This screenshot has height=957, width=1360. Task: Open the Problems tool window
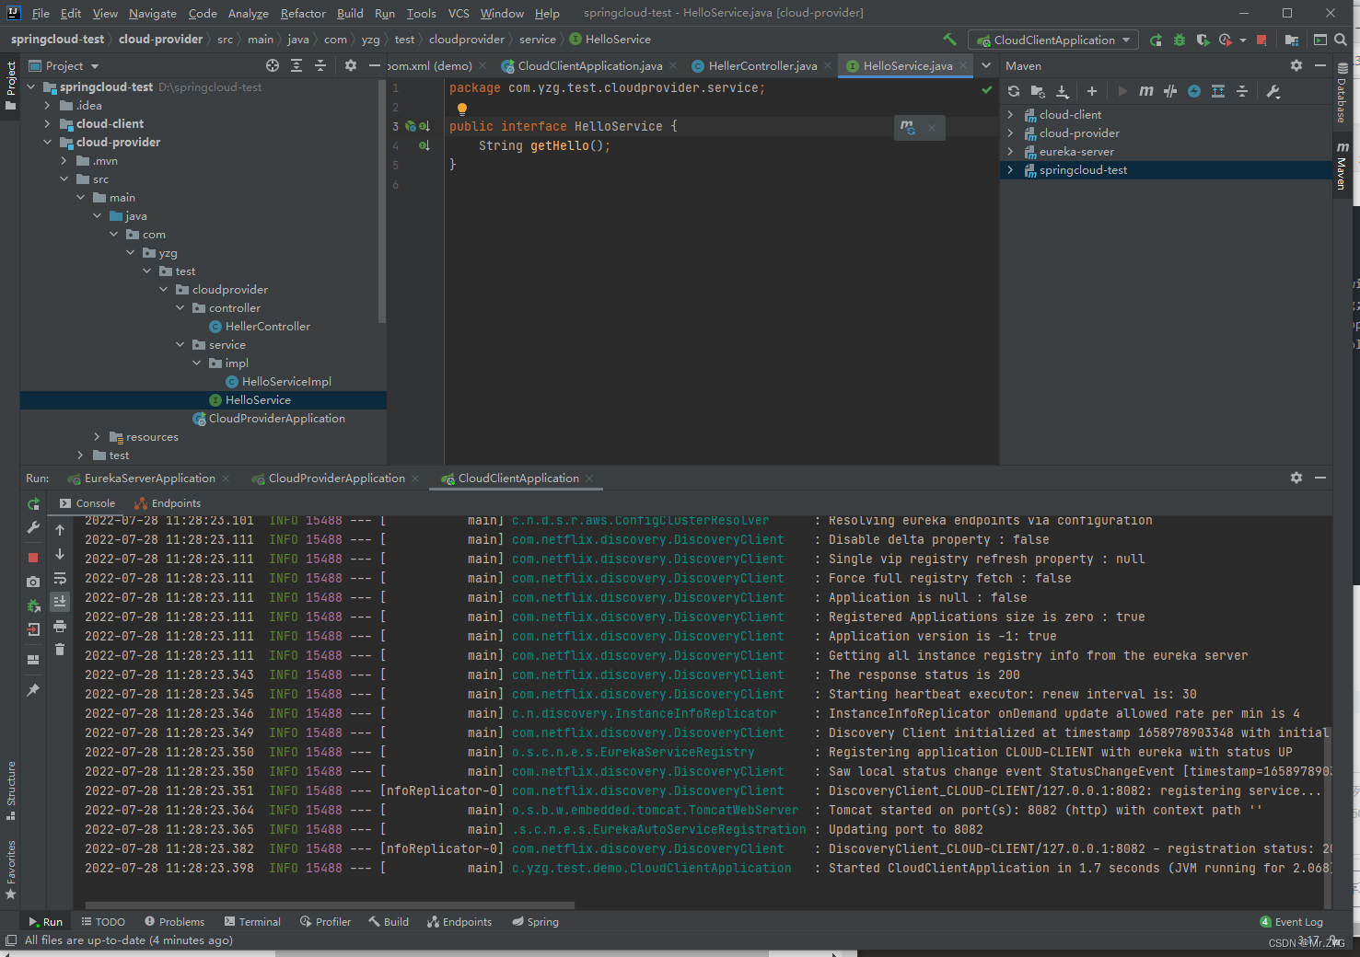174,922
